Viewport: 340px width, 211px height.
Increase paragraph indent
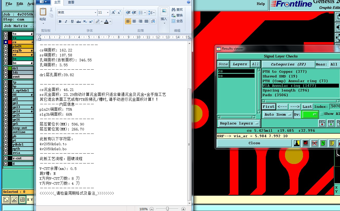(x=134, y=12)
